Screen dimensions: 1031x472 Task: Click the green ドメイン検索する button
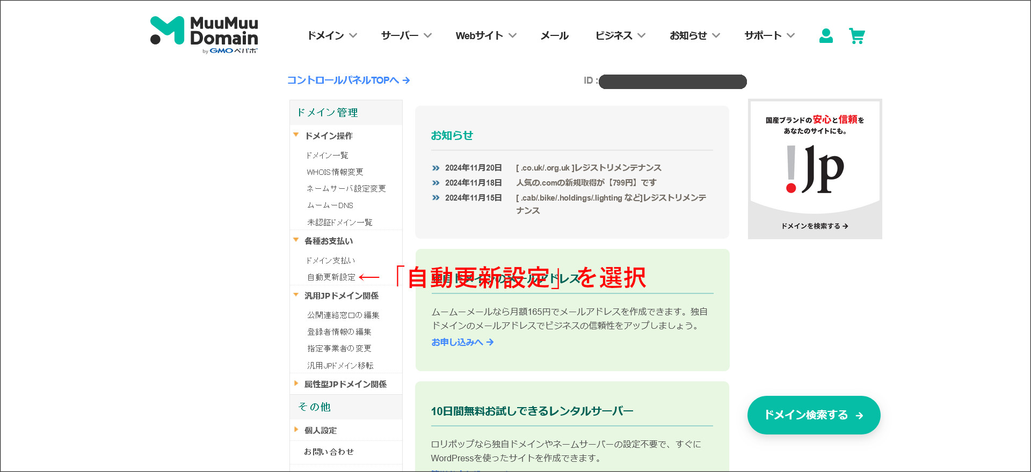point(814,415)
